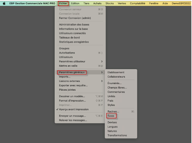Open the Ventes menu
Image resolution: width=192 pixels, height=143 pixels.
click(122, 3)
